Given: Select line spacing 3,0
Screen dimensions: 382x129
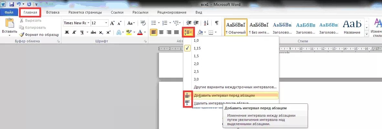Looking at the screenshot, I should [231, 79].
